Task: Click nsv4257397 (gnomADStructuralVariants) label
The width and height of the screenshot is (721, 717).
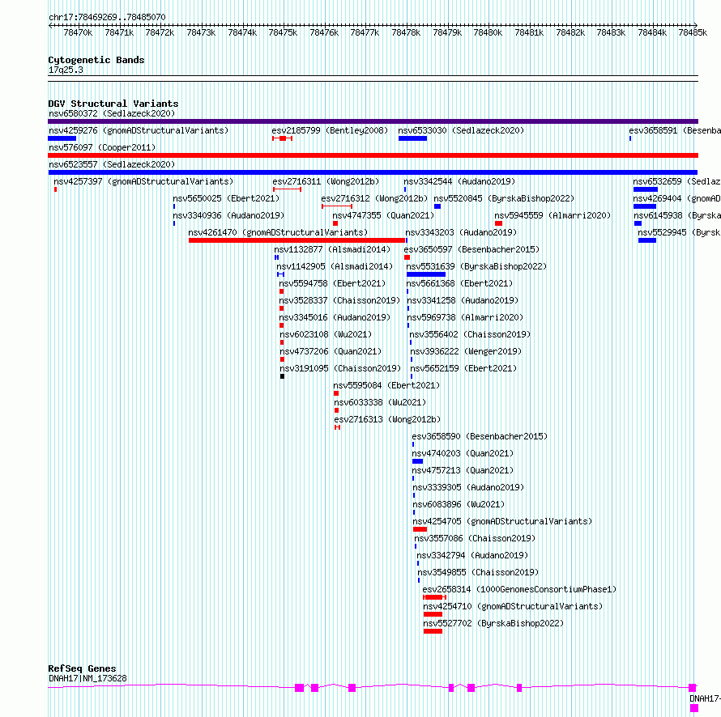Action: click(x=143, y=181)
